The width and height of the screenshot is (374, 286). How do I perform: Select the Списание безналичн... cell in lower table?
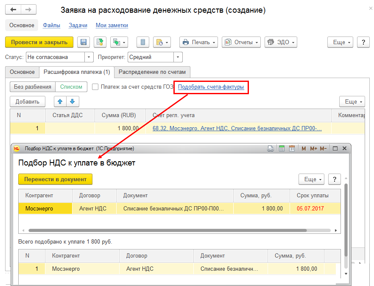point(230,269)
